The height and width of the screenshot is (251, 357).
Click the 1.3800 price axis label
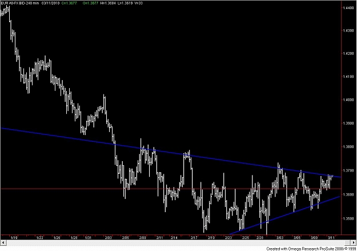348,147
